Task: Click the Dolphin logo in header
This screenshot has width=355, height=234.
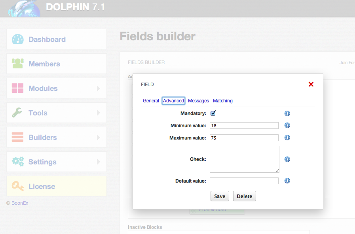Action: (x=25, y=8)
